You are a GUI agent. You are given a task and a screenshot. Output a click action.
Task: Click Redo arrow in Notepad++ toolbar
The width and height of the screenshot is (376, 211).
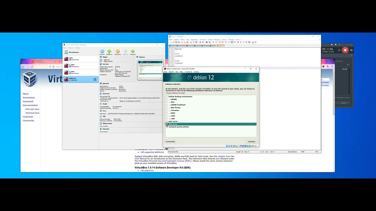pyautogui.click(x=203, y=42)
